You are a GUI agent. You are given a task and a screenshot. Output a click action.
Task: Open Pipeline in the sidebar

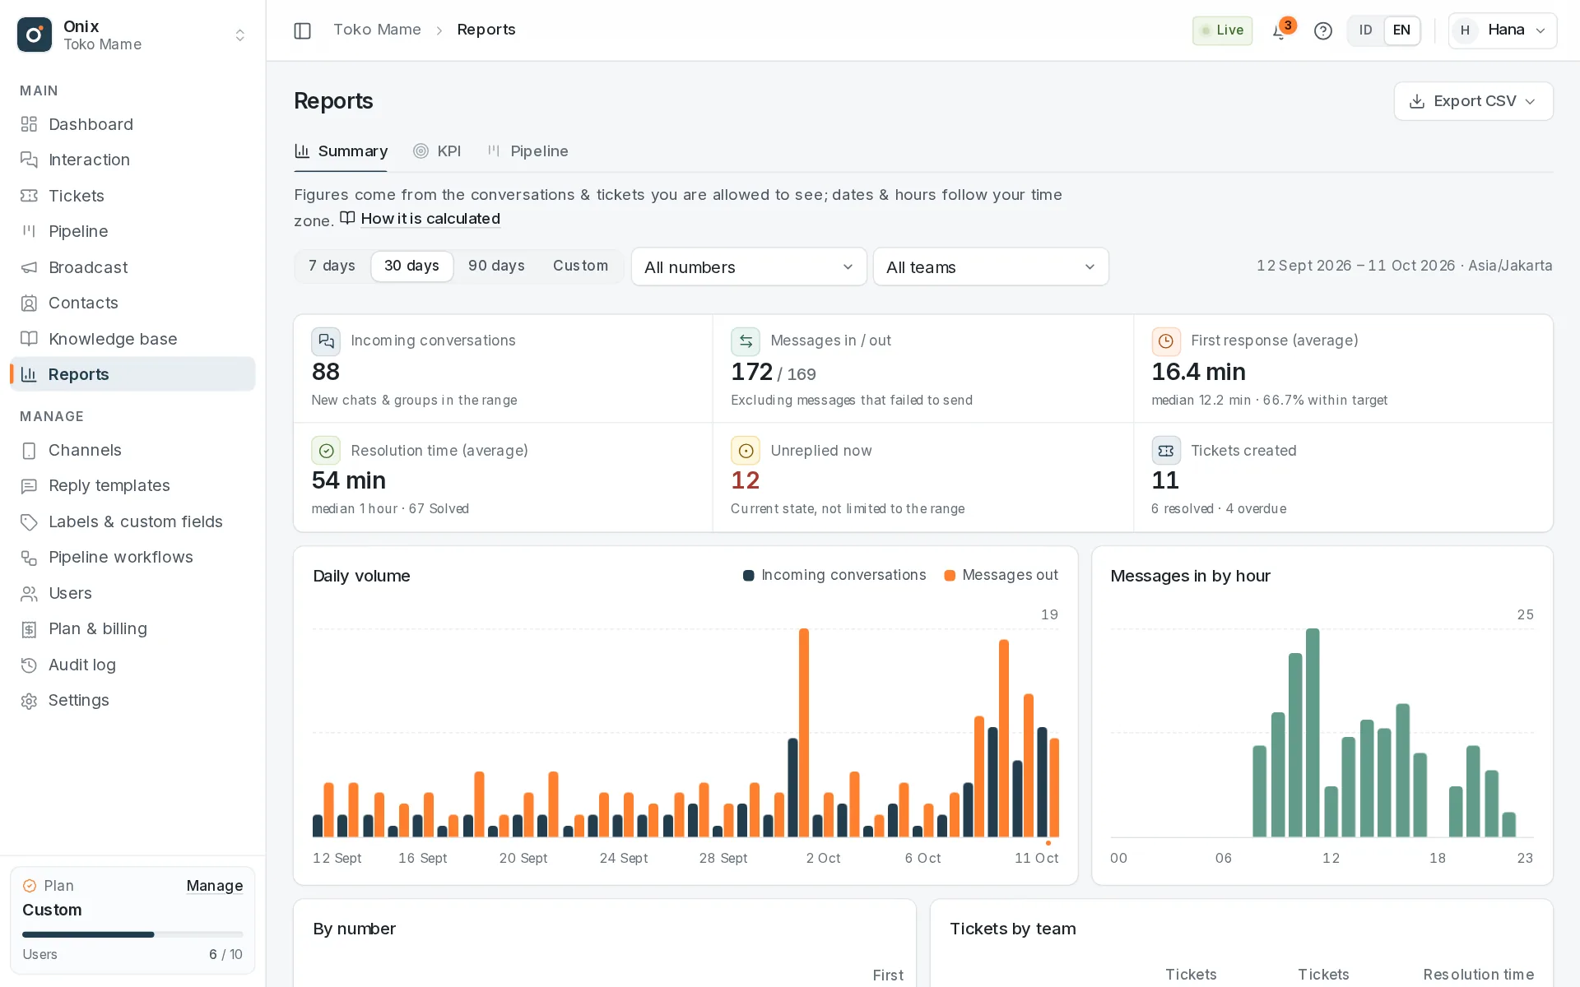coord(132,231)
